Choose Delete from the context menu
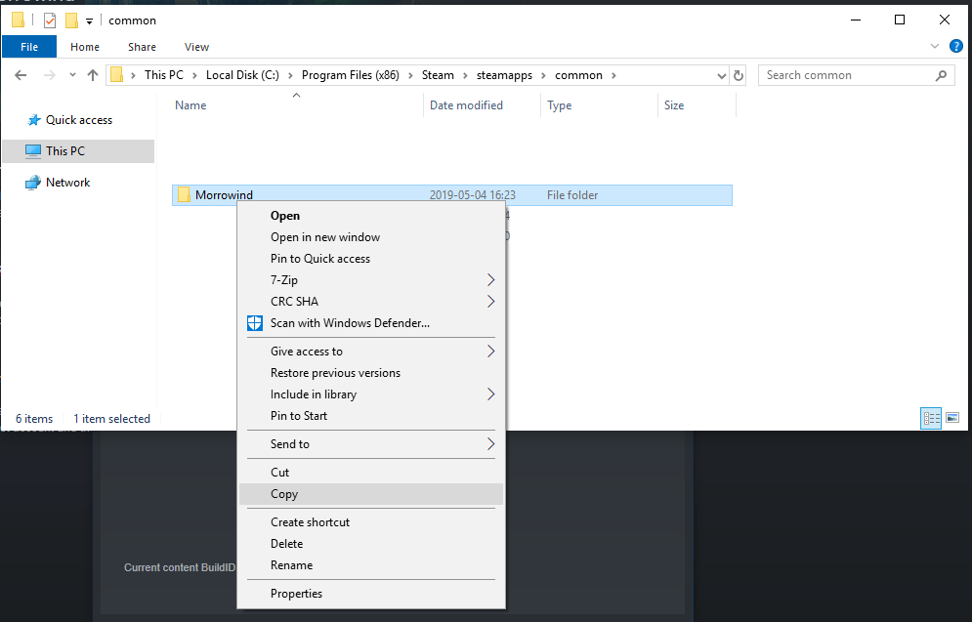 point(370,544)
